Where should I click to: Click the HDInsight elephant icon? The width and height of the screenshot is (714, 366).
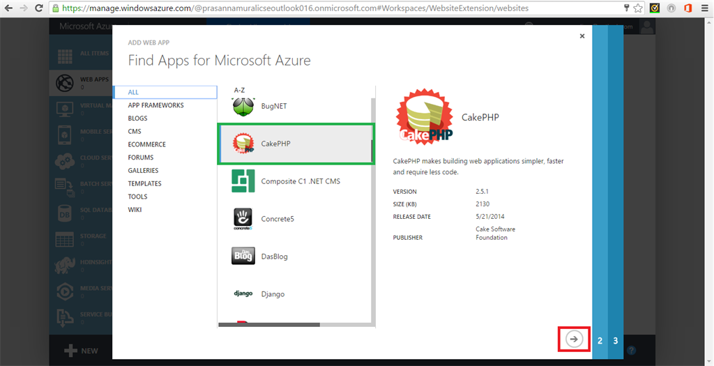tap(65, 266)
